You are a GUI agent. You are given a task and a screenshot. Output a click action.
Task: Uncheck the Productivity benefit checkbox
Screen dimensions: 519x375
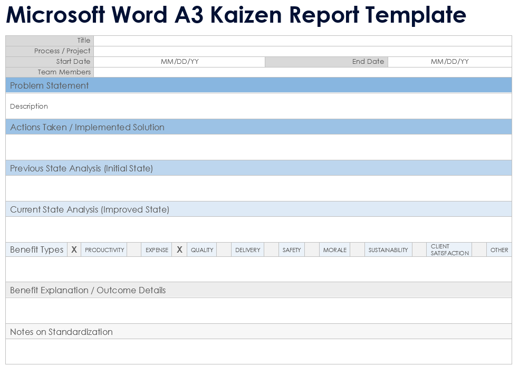click(74, 250)
